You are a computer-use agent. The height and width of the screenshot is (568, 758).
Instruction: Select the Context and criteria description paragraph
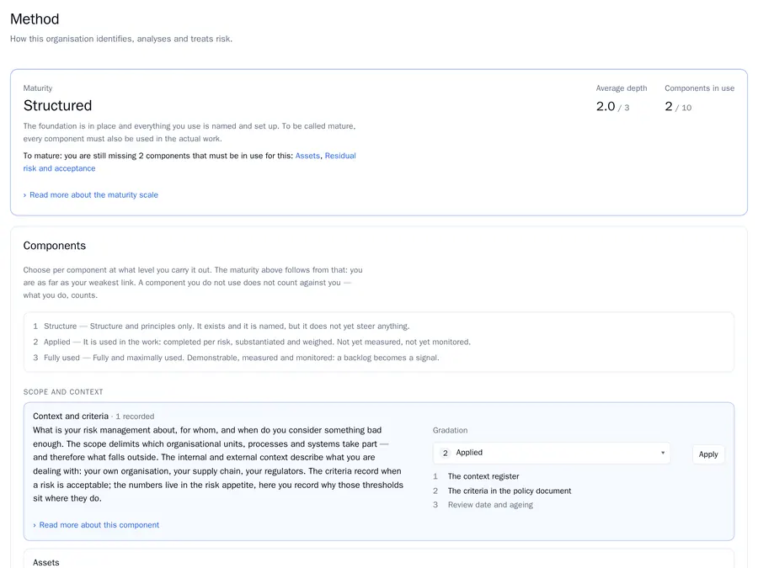[218, 464]
